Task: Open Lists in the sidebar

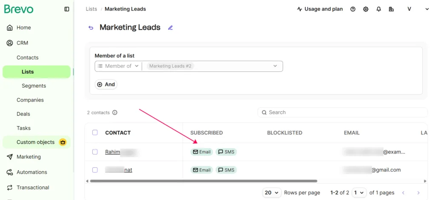Action: (x=37, y=71)
